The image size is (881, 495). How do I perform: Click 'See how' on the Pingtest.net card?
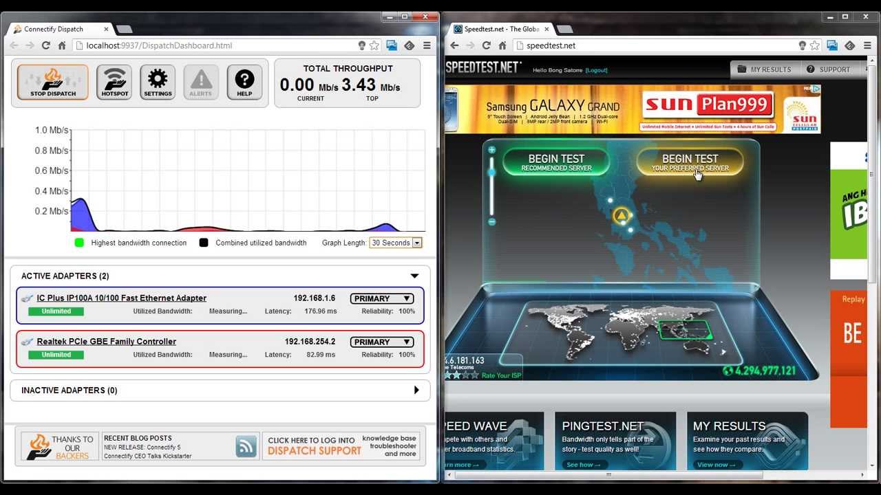coord(583,465)
